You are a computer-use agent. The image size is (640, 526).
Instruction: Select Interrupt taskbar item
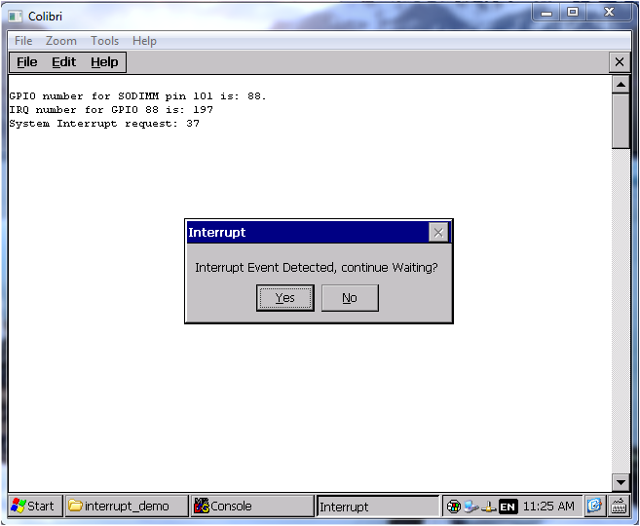point(378,507)
